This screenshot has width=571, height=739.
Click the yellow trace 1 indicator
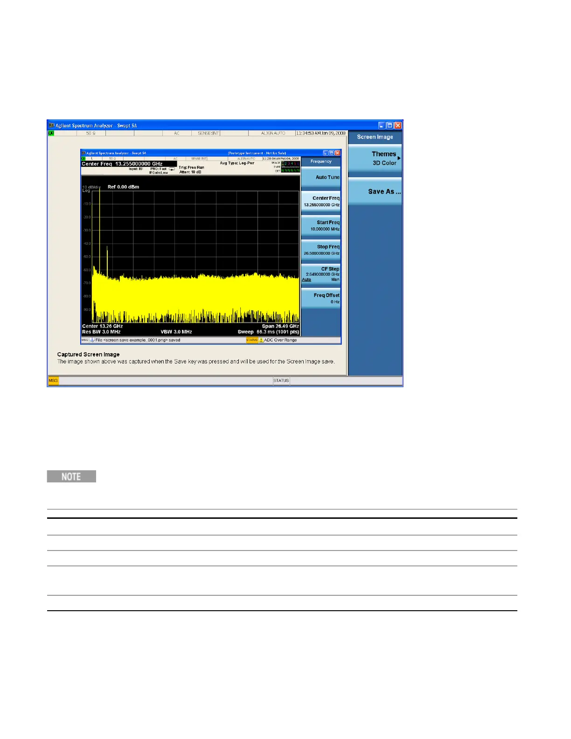(x=283, y=163)
